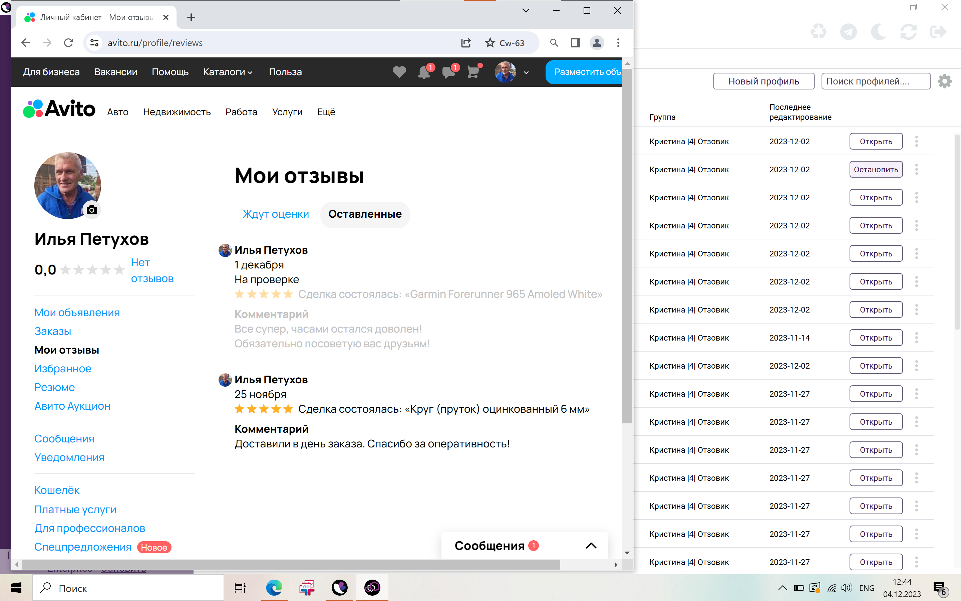The height and width of the screenshot is (601, 961).
Task: Expand the Сообщения chat panel chevron
Action: pos(591,546)
